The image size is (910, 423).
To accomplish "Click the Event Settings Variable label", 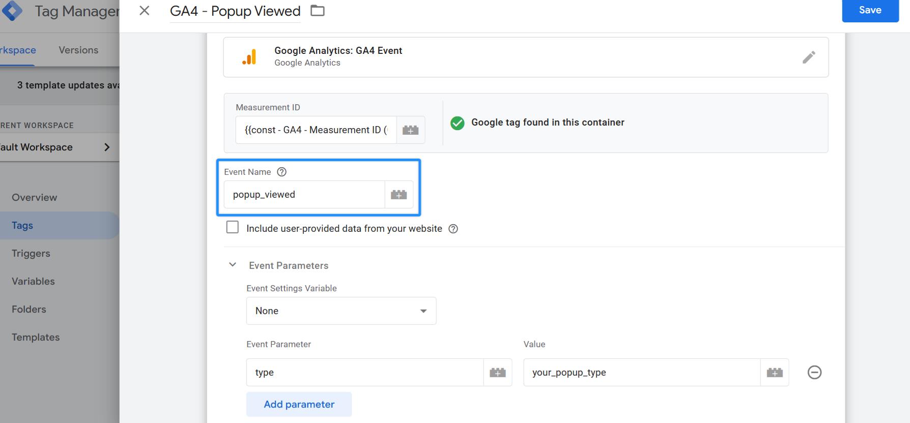I will point(292,288).
